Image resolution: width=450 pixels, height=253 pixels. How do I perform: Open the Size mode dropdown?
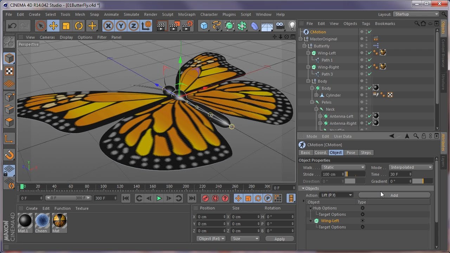click(x=245, y=239)
